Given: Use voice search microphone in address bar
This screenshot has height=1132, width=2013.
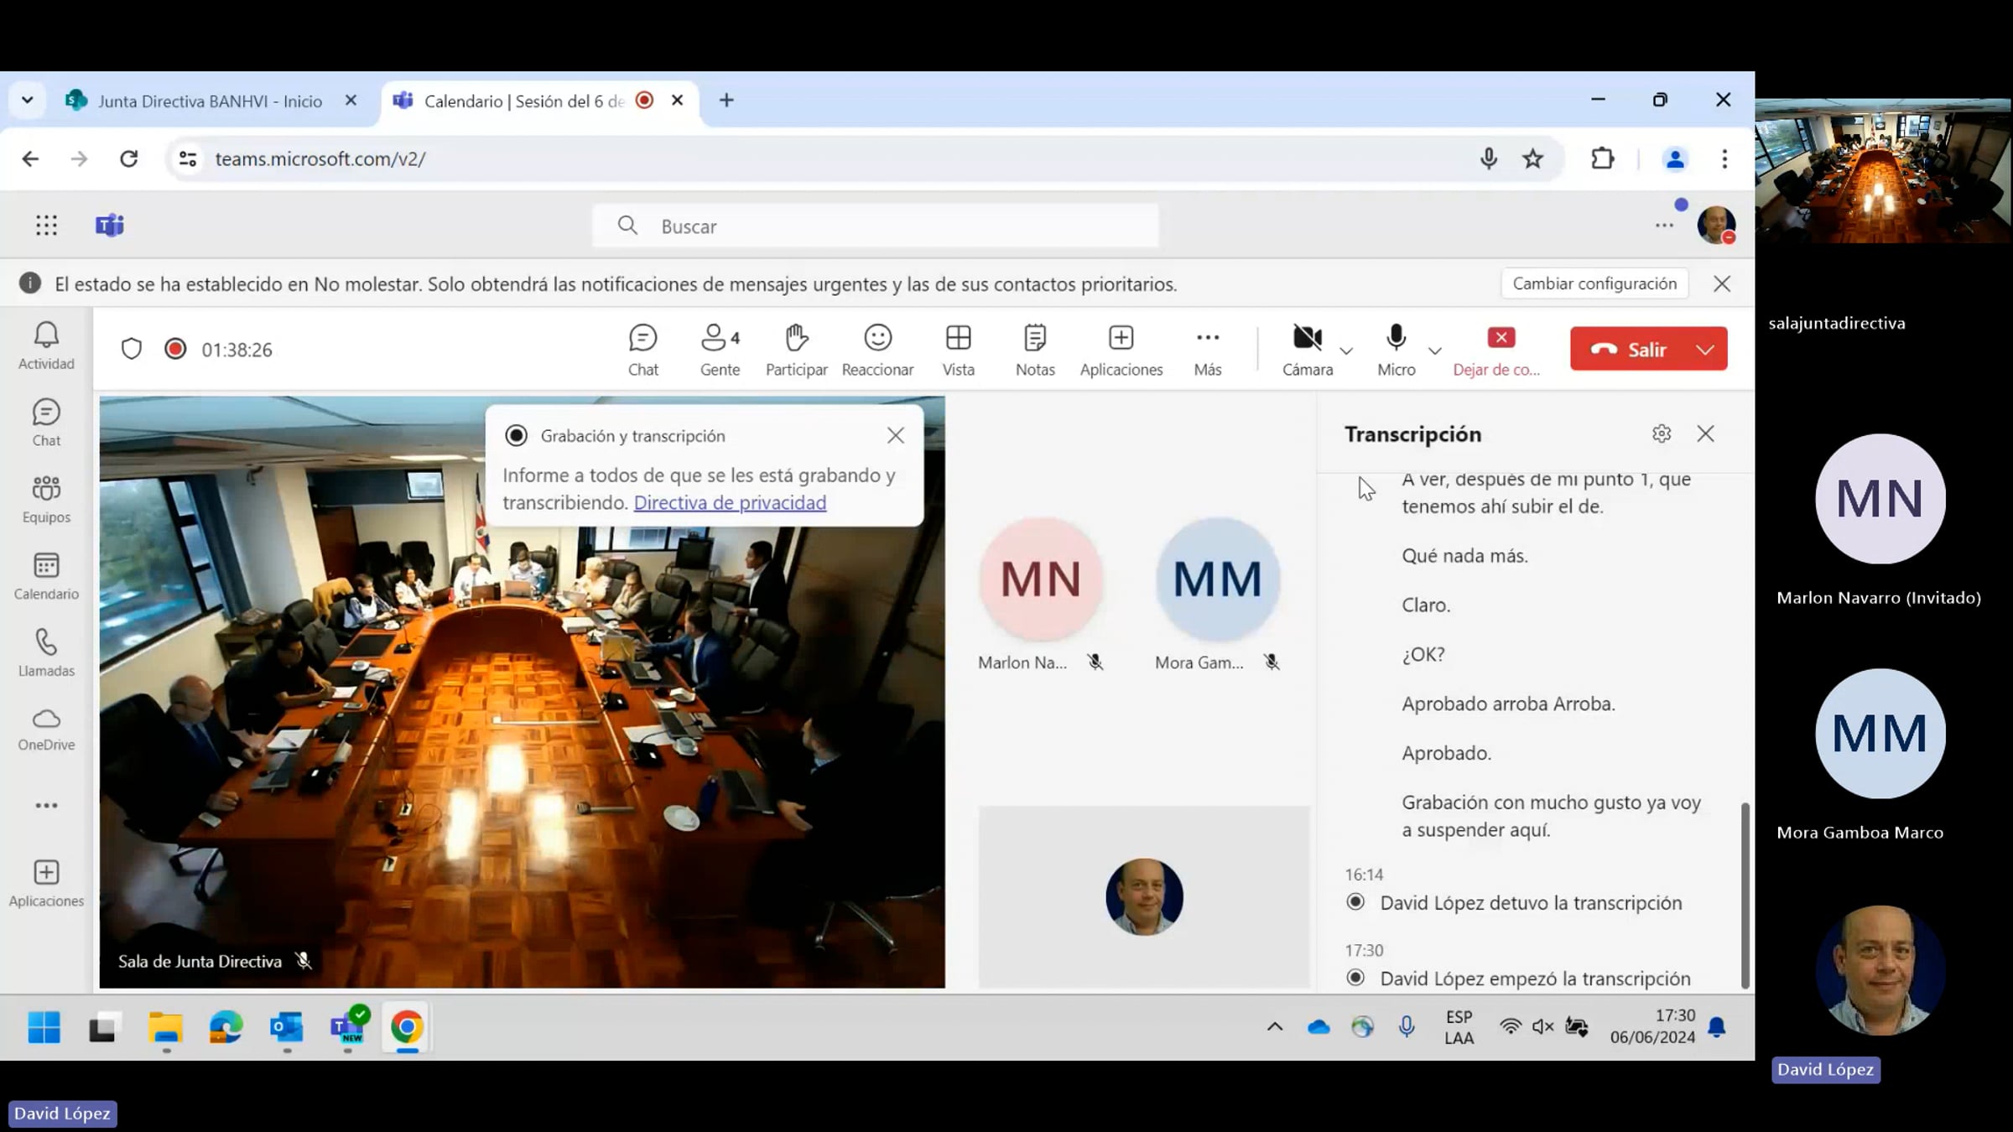Looking at the screenshot, I should 1488,158.
